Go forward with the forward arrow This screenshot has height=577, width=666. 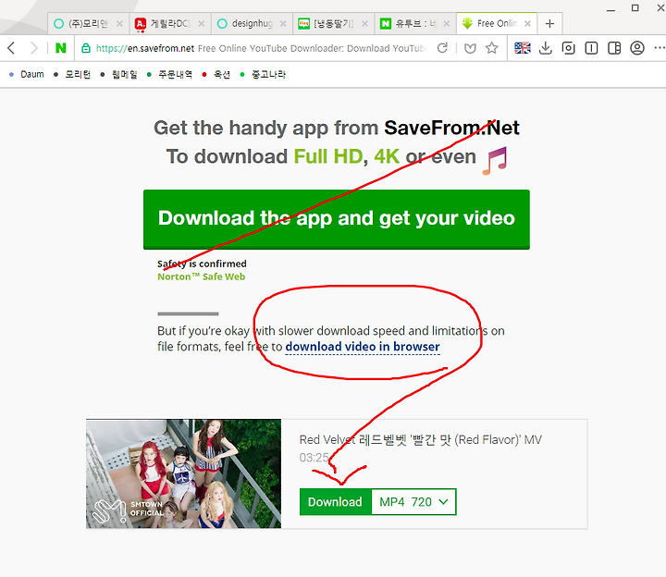click(x=34, y=48)
